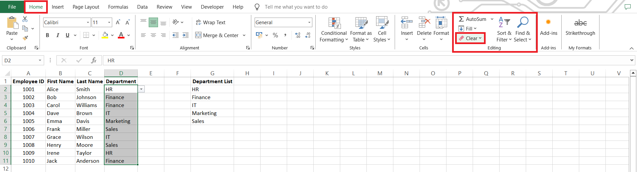This screenshot has height=172, width=637.
Task: Expand AutoSum dropdown arrow
Action: [492, 19]
